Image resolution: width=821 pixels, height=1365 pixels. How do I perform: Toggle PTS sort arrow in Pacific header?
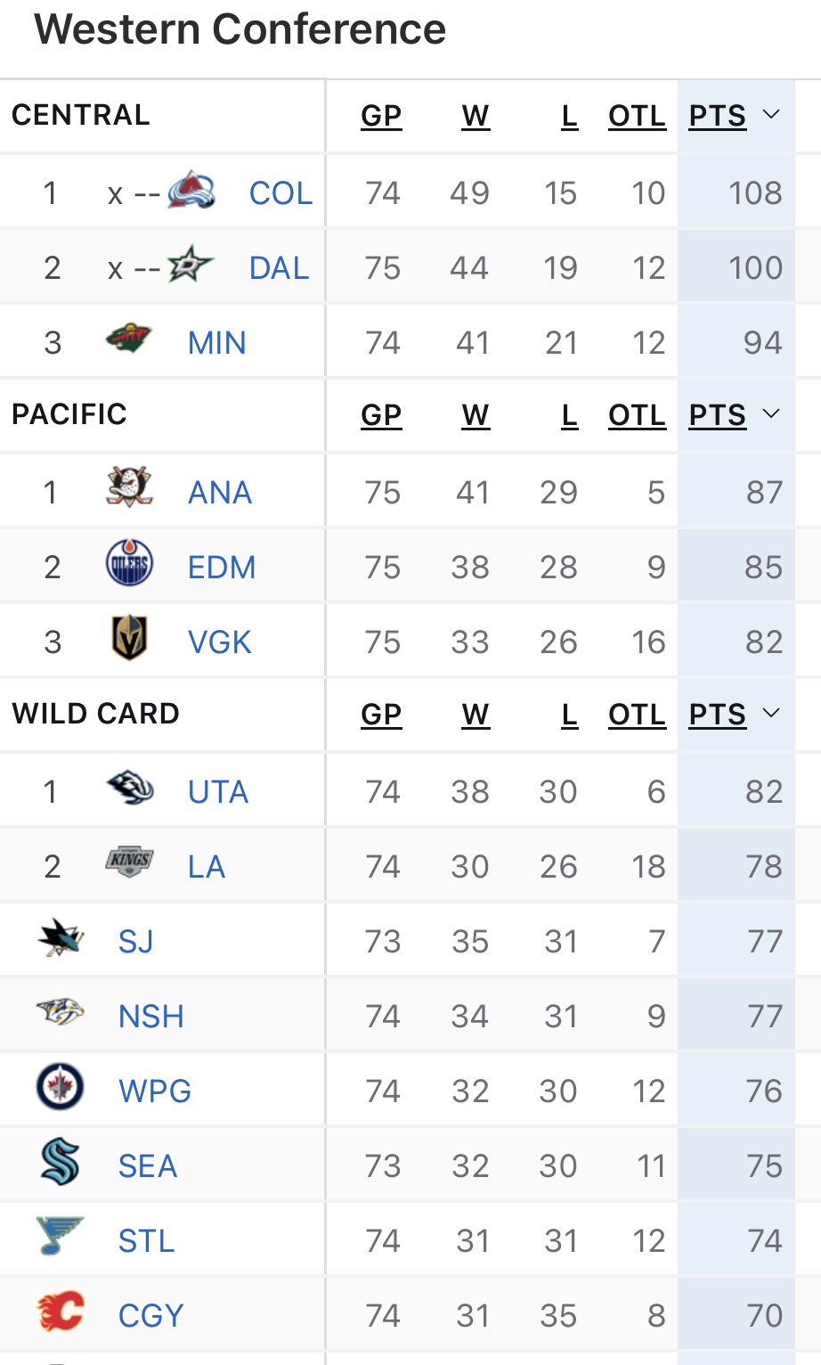click(771, 414)
